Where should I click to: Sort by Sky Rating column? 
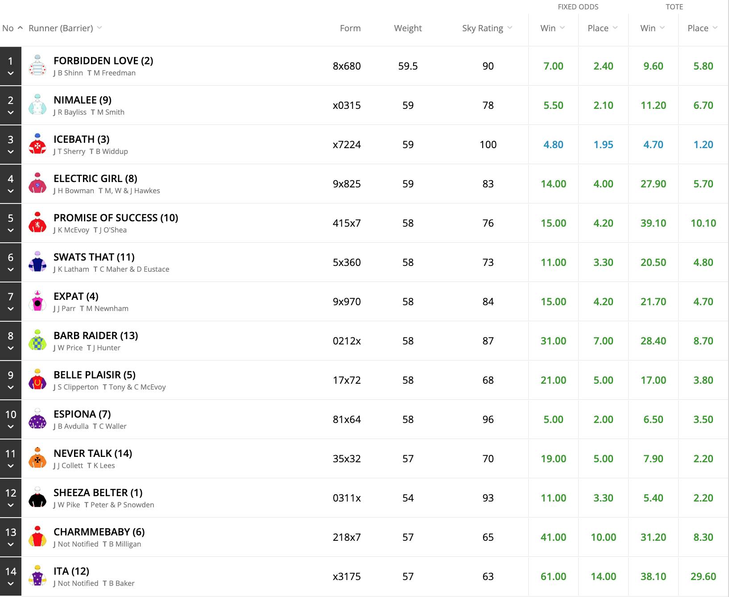click(487, 28)
